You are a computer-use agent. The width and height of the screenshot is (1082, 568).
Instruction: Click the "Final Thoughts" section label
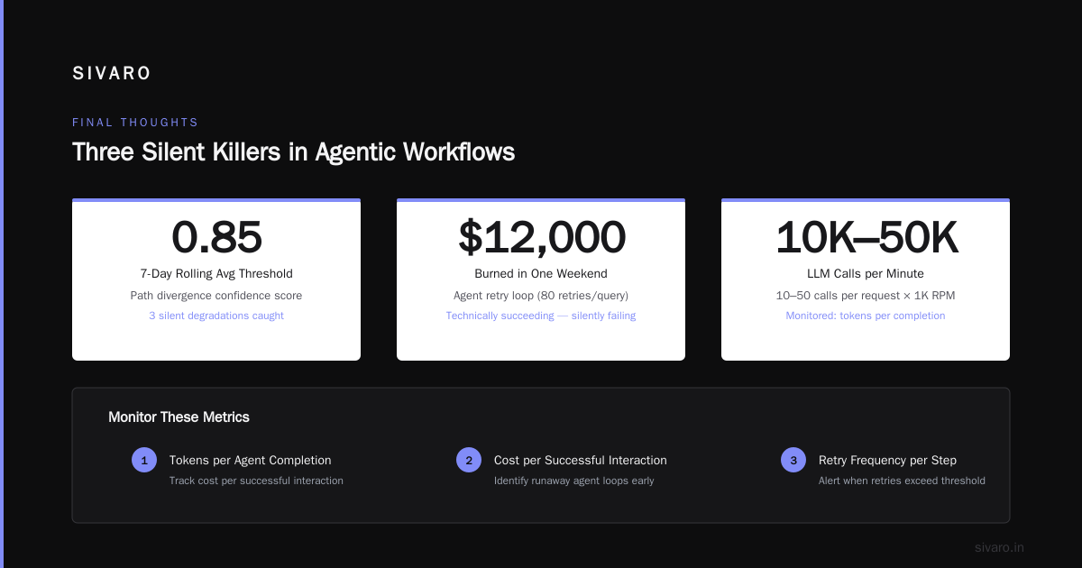tap(135, 123)
